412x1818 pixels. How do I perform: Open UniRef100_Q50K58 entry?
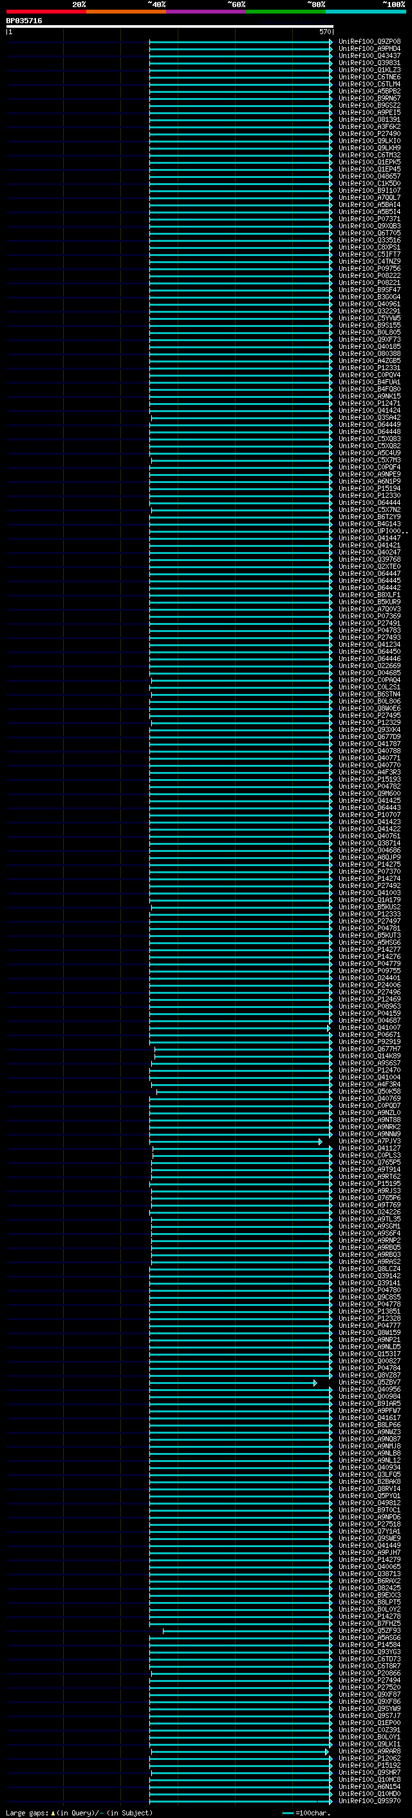tap(370, 1092)
